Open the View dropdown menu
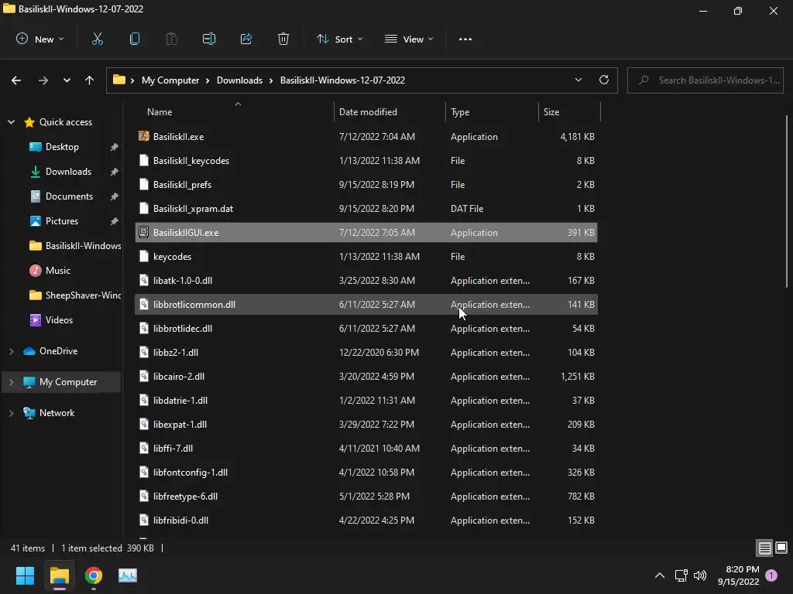The image size is (793, 594). click(409, 39)
